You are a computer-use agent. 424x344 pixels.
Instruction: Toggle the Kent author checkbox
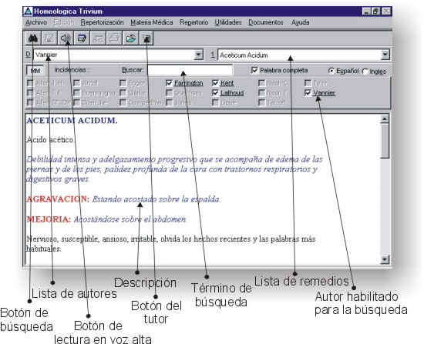coord(215,83)
